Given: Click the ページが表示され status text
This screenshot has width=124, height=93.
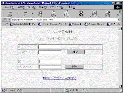Looking at the screenshot, I should (13, 90).
